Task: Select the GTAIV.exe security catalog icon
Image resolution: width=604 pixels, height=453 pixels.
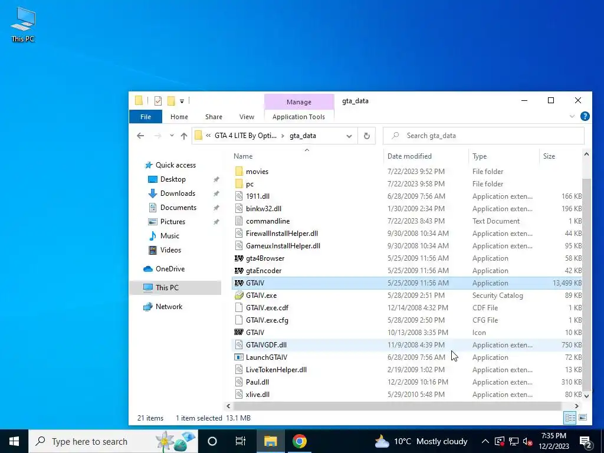Action: [x=239, y=295]
